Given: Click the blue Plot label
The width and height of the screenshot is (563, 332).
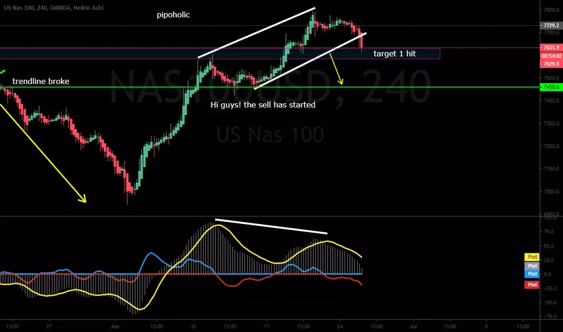Looking at the screenshot, I should pyautogui.click(x=532, y=274).
